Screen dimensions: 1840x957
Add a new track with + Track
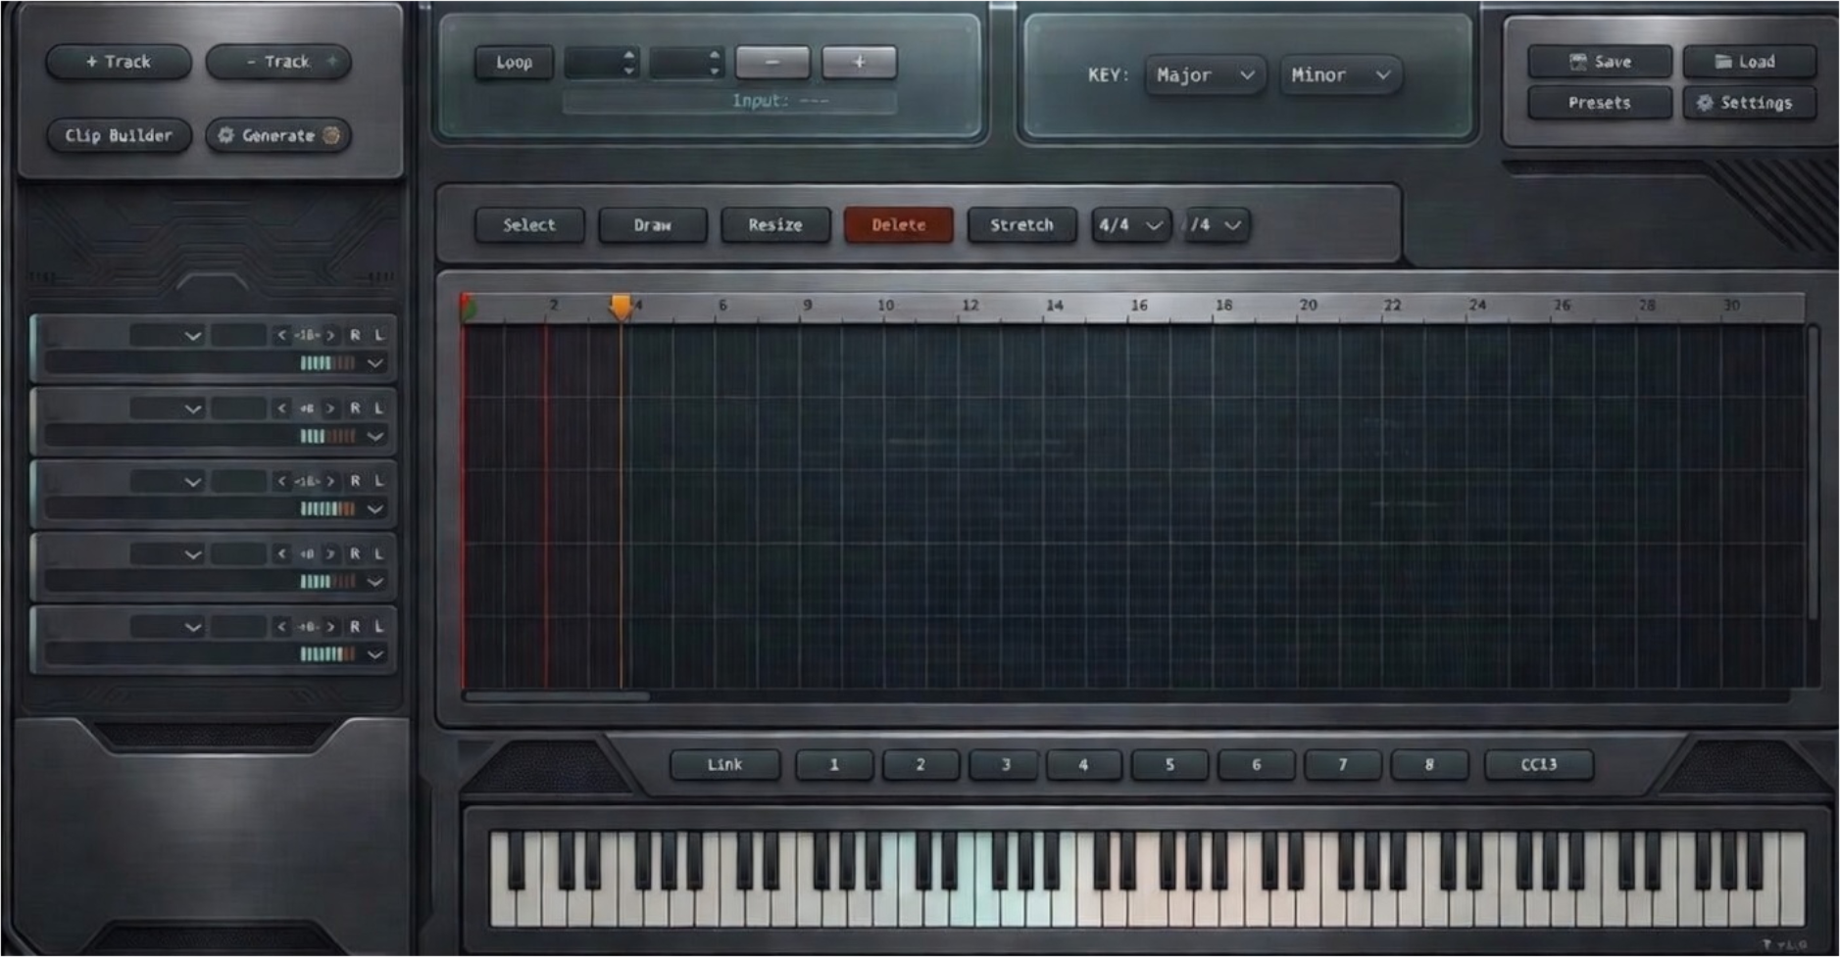(119, 62)
